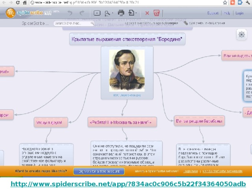The height and width of the screenshot is (189, 252).
Task: Click the text note starting Они не отступили
Action: [126, 154]
